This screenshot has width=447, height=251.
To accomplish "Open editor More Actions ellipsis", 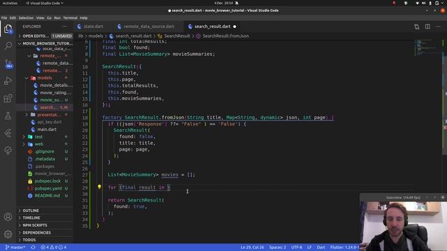I will [x=438, y=26].
